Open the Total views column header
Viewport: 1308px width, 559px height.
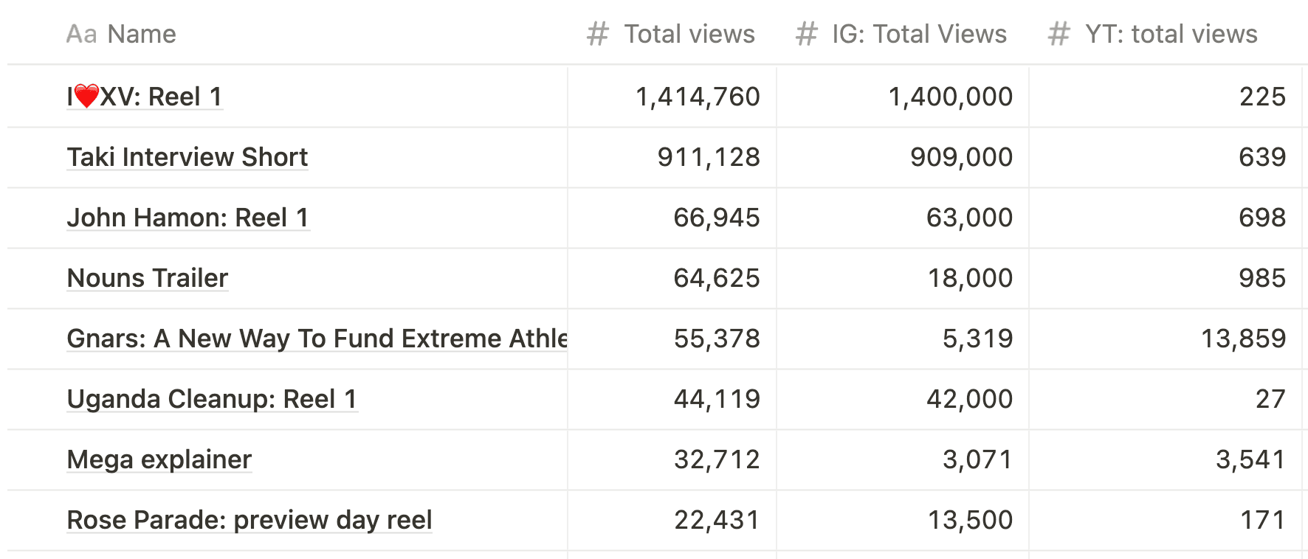click(689, 34)
